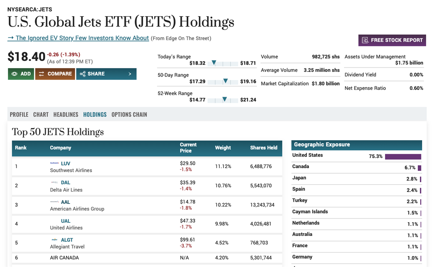Go to the Headlines tab
Viewport: 434px width, 267px height.
click(66, 114)
